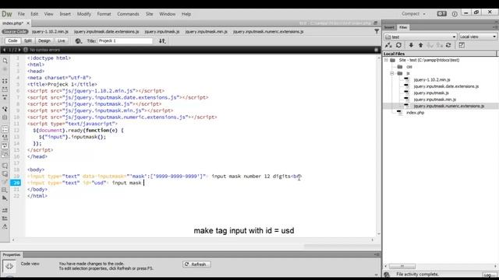This screenshot has width=499, height=280.
Task: Click the Select Parent Tag icon
Action: 5,109
